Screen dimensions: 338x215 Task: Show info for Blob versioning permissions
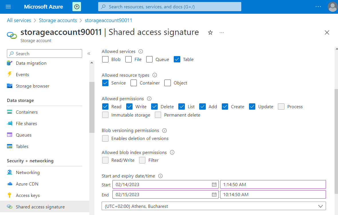[x=165, y=131]
